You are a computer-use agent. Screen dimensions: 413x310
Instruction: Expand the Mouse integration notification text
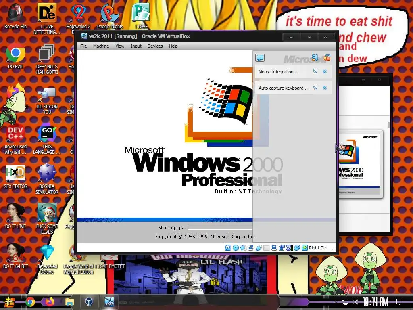click(x=279, y=72)
